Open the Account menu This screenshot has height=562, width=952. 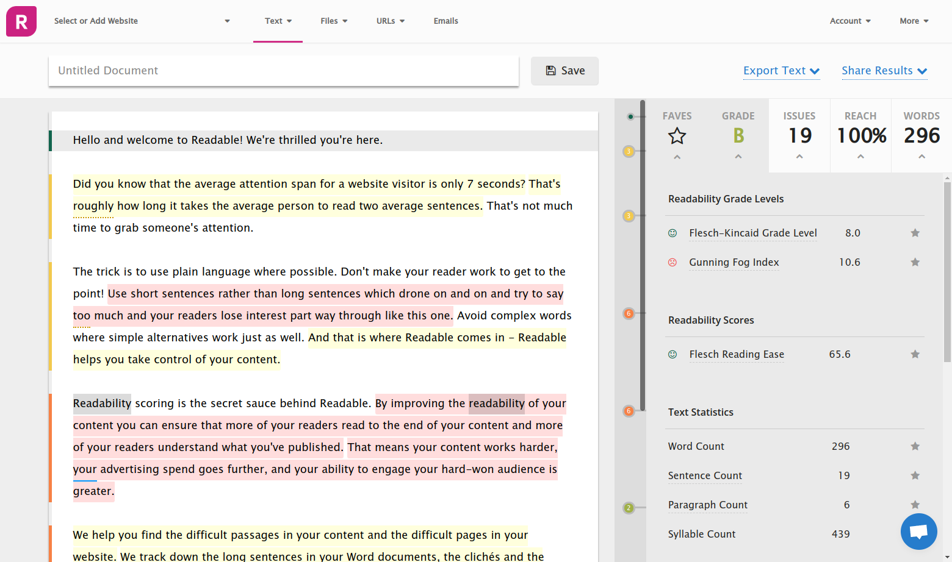(849, 21)
